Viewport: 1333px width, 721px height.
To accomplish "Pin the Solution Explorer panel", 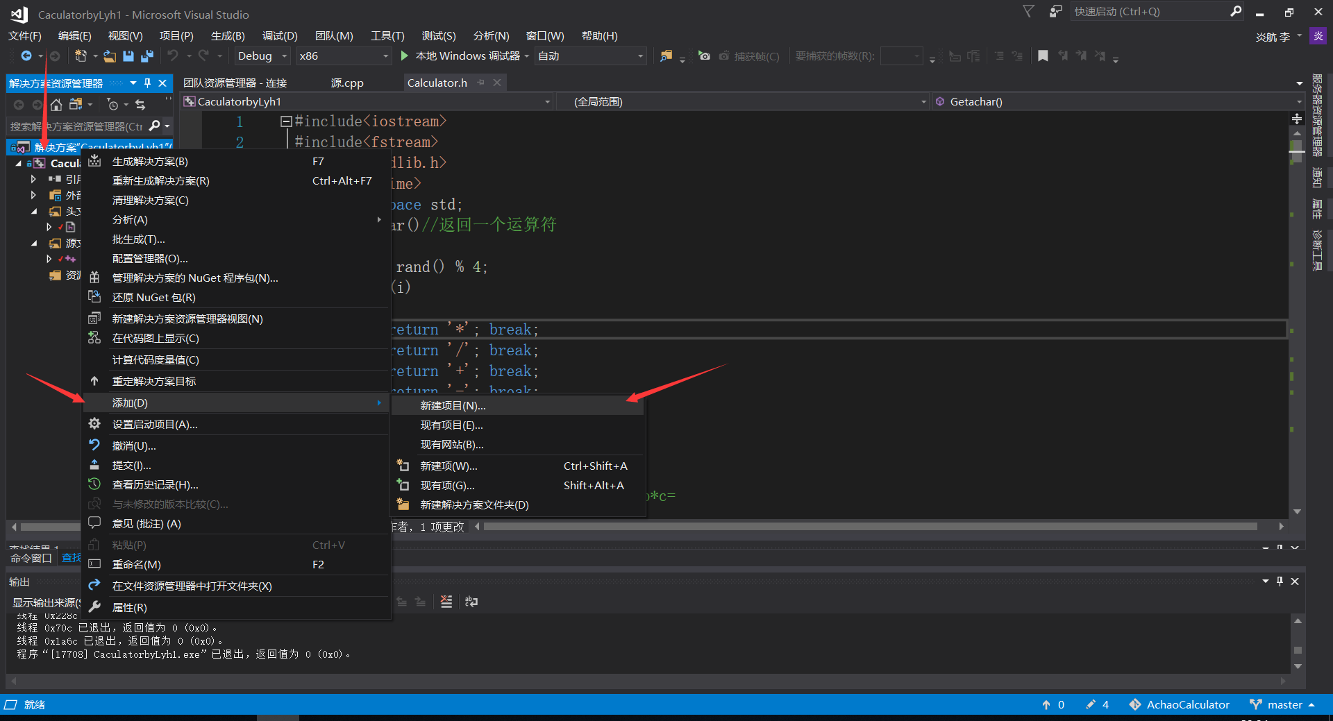I will coord(147,83).
